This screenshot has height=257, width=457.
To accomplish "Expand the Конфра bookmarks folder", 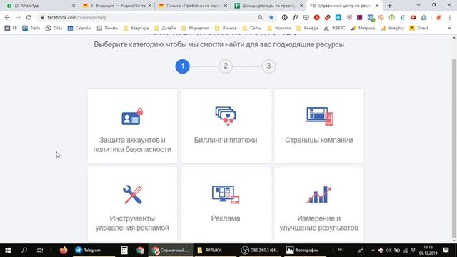I will (x=308, y=29).
